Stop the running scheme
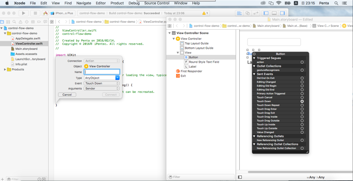Screen dimensions: 353x181 point(35,13)
